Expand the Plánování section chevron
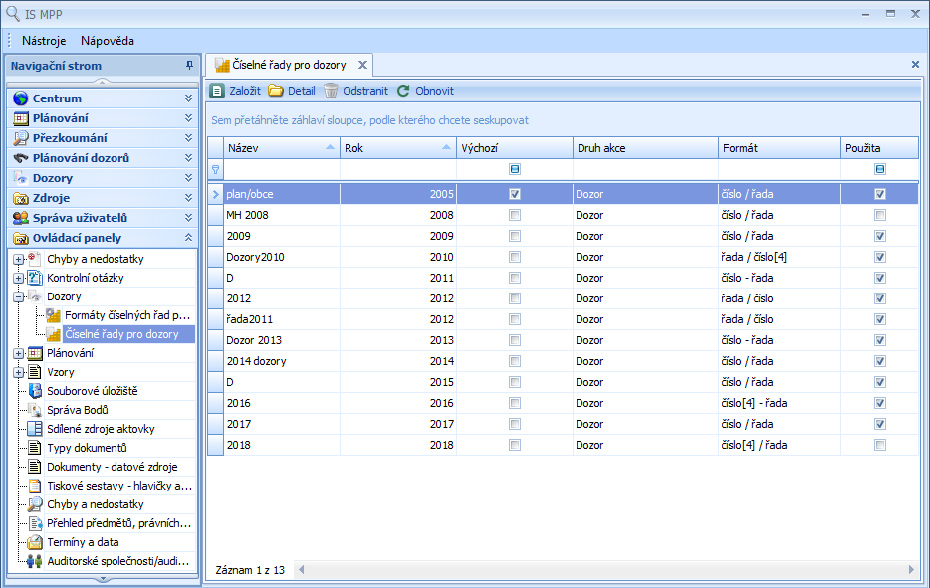930x588 pixels. click(188, 118)
